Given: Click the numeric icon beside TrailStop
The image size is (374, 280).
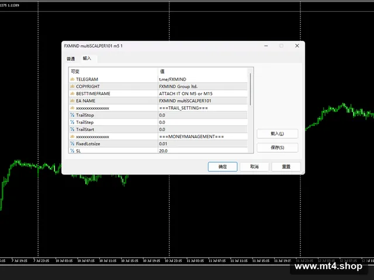Looking at the screenshot, I should (72, 115).
